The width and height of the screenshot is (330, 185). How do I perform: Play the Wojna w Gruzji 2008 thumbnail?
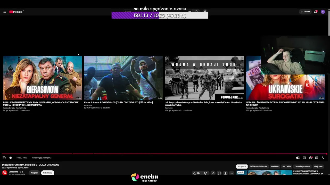pyautogui.click(x=204, y=78)
